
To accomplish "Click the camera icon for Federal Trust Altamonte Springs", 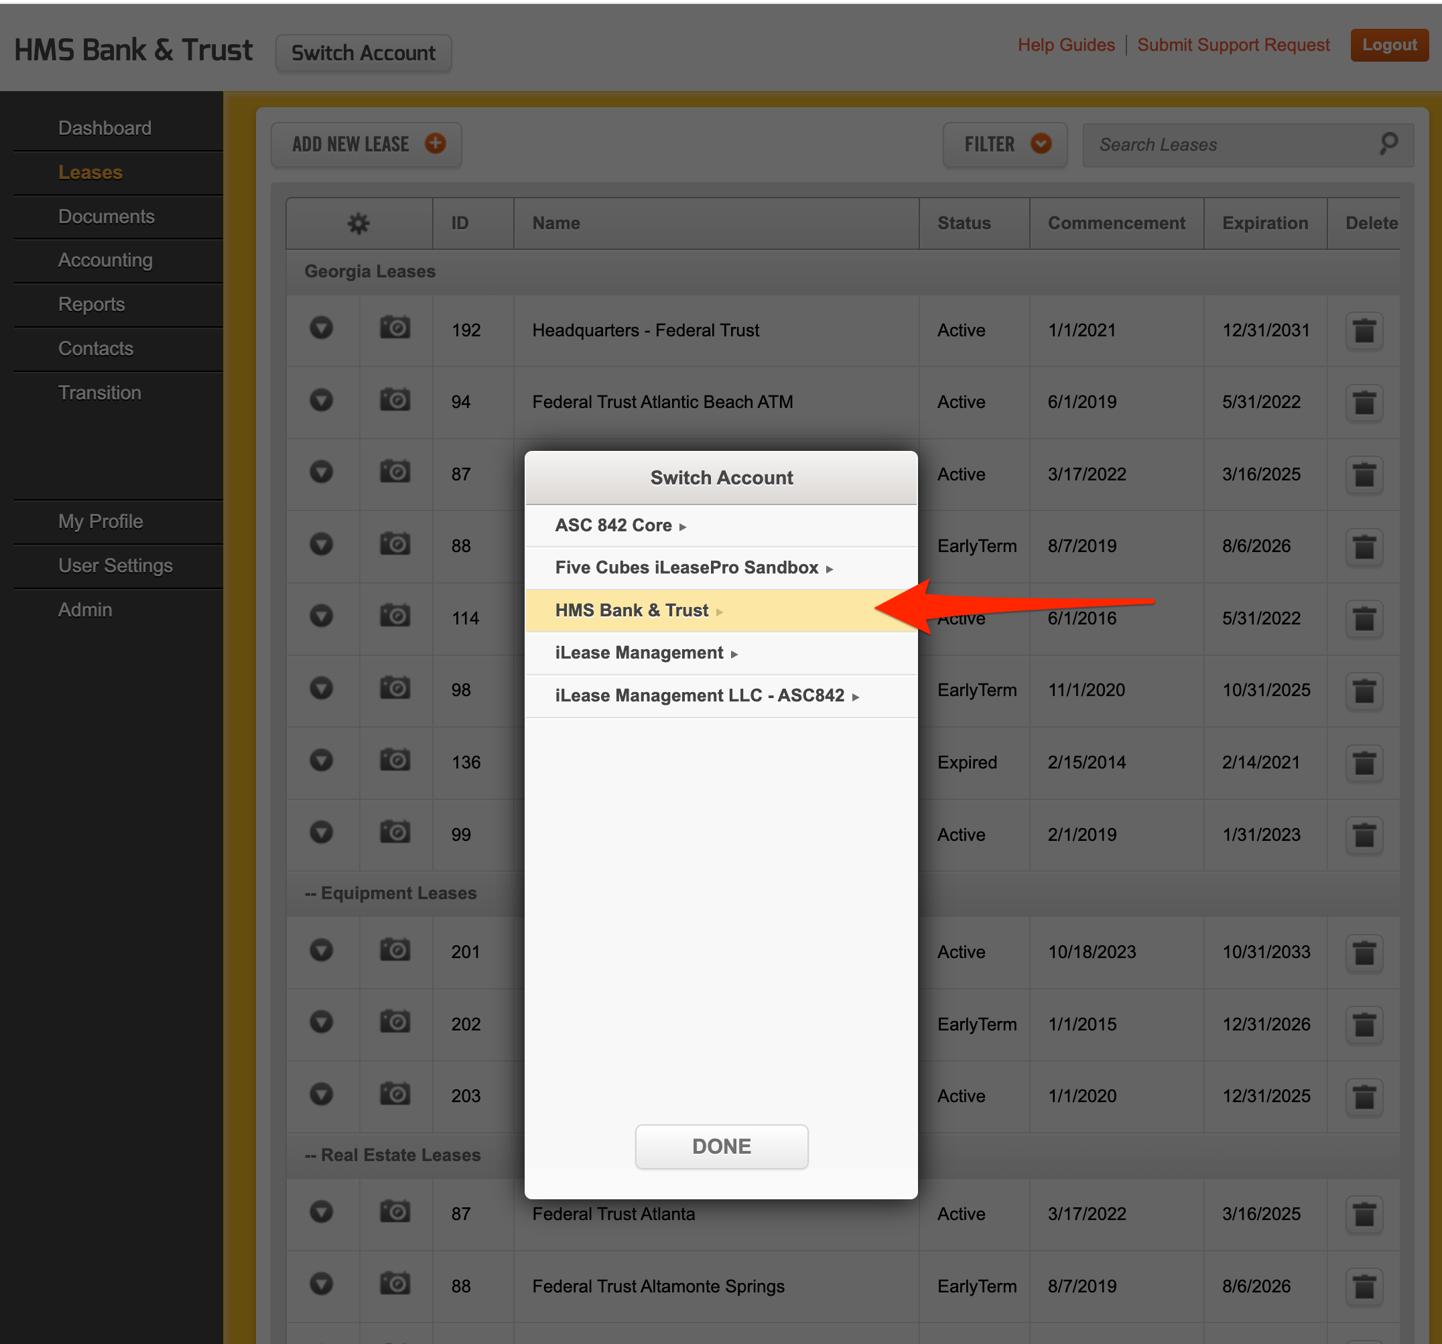I will coord(395,1284).
